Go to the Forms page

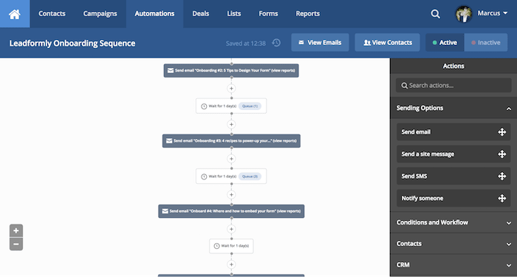tap(268, 14)
